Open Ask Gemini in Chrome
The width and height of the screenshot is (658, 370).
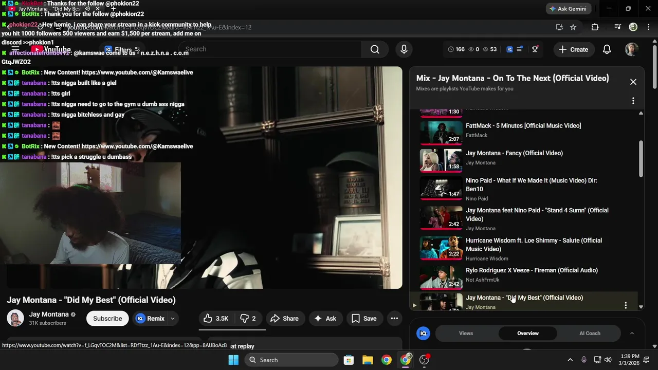[x=569, y=9]
